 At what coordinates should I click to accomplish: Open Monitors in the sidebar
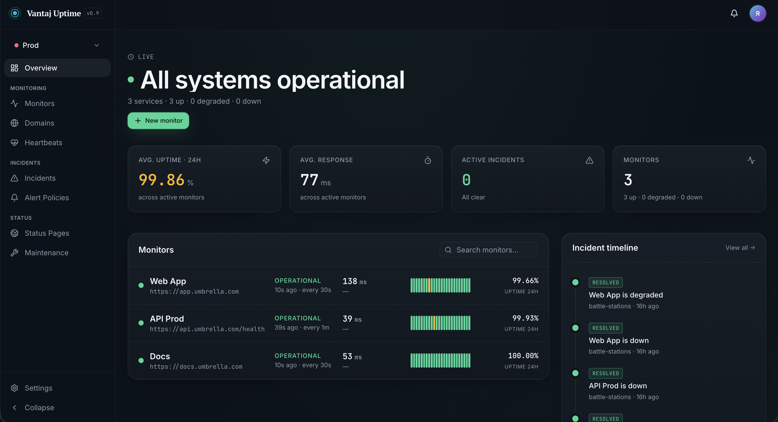(x=57, y=103)
